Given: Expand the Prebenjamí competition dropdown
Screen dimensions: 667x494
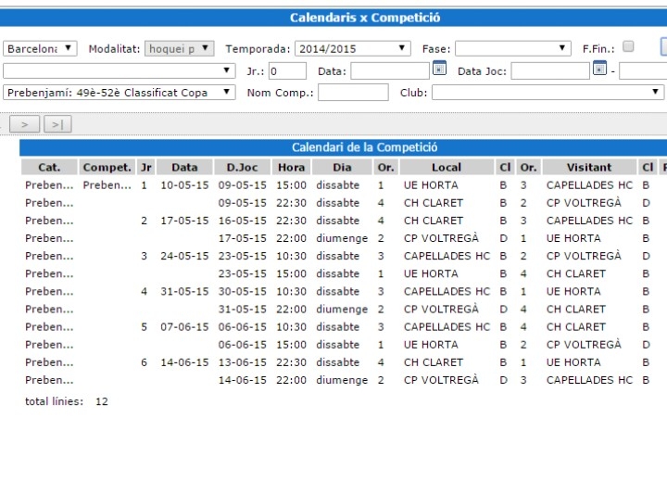Looking at the screenshot, I should 120,93.
